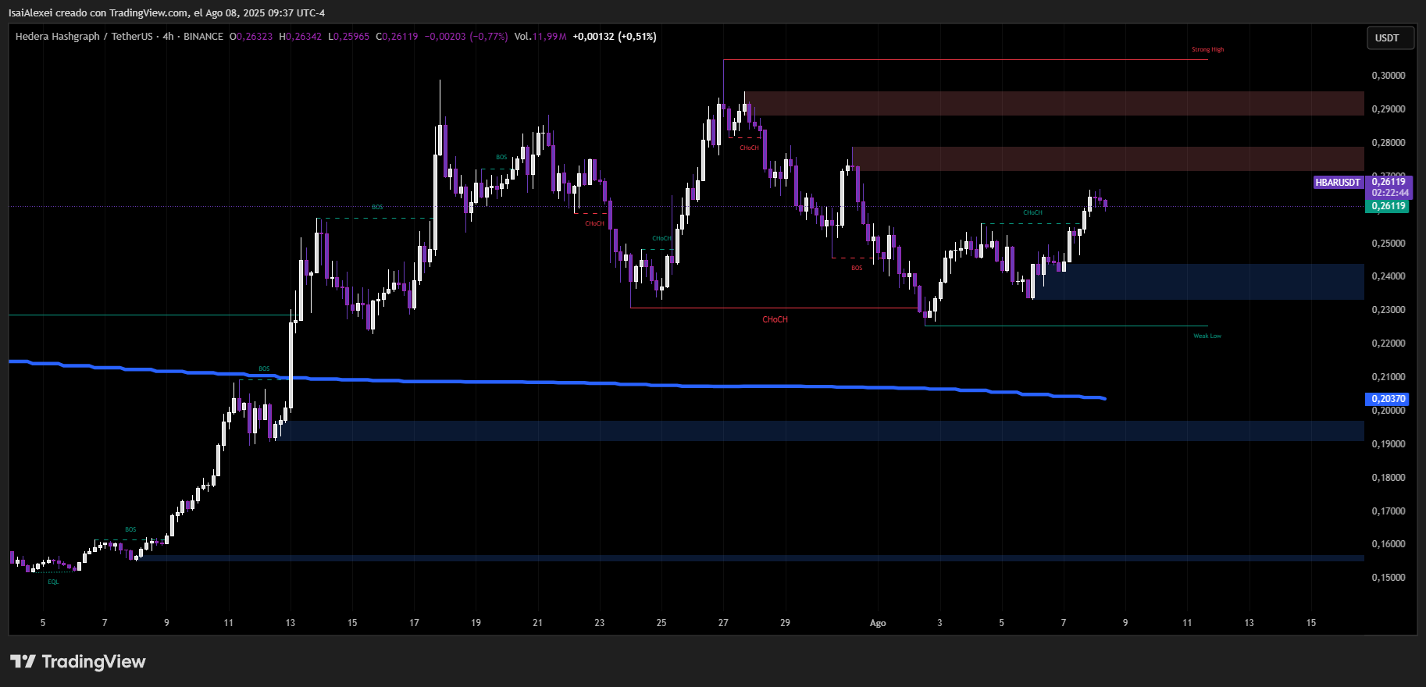Select the EQL label under the candles
This screenshot has height=687, width=1426.
53,582
